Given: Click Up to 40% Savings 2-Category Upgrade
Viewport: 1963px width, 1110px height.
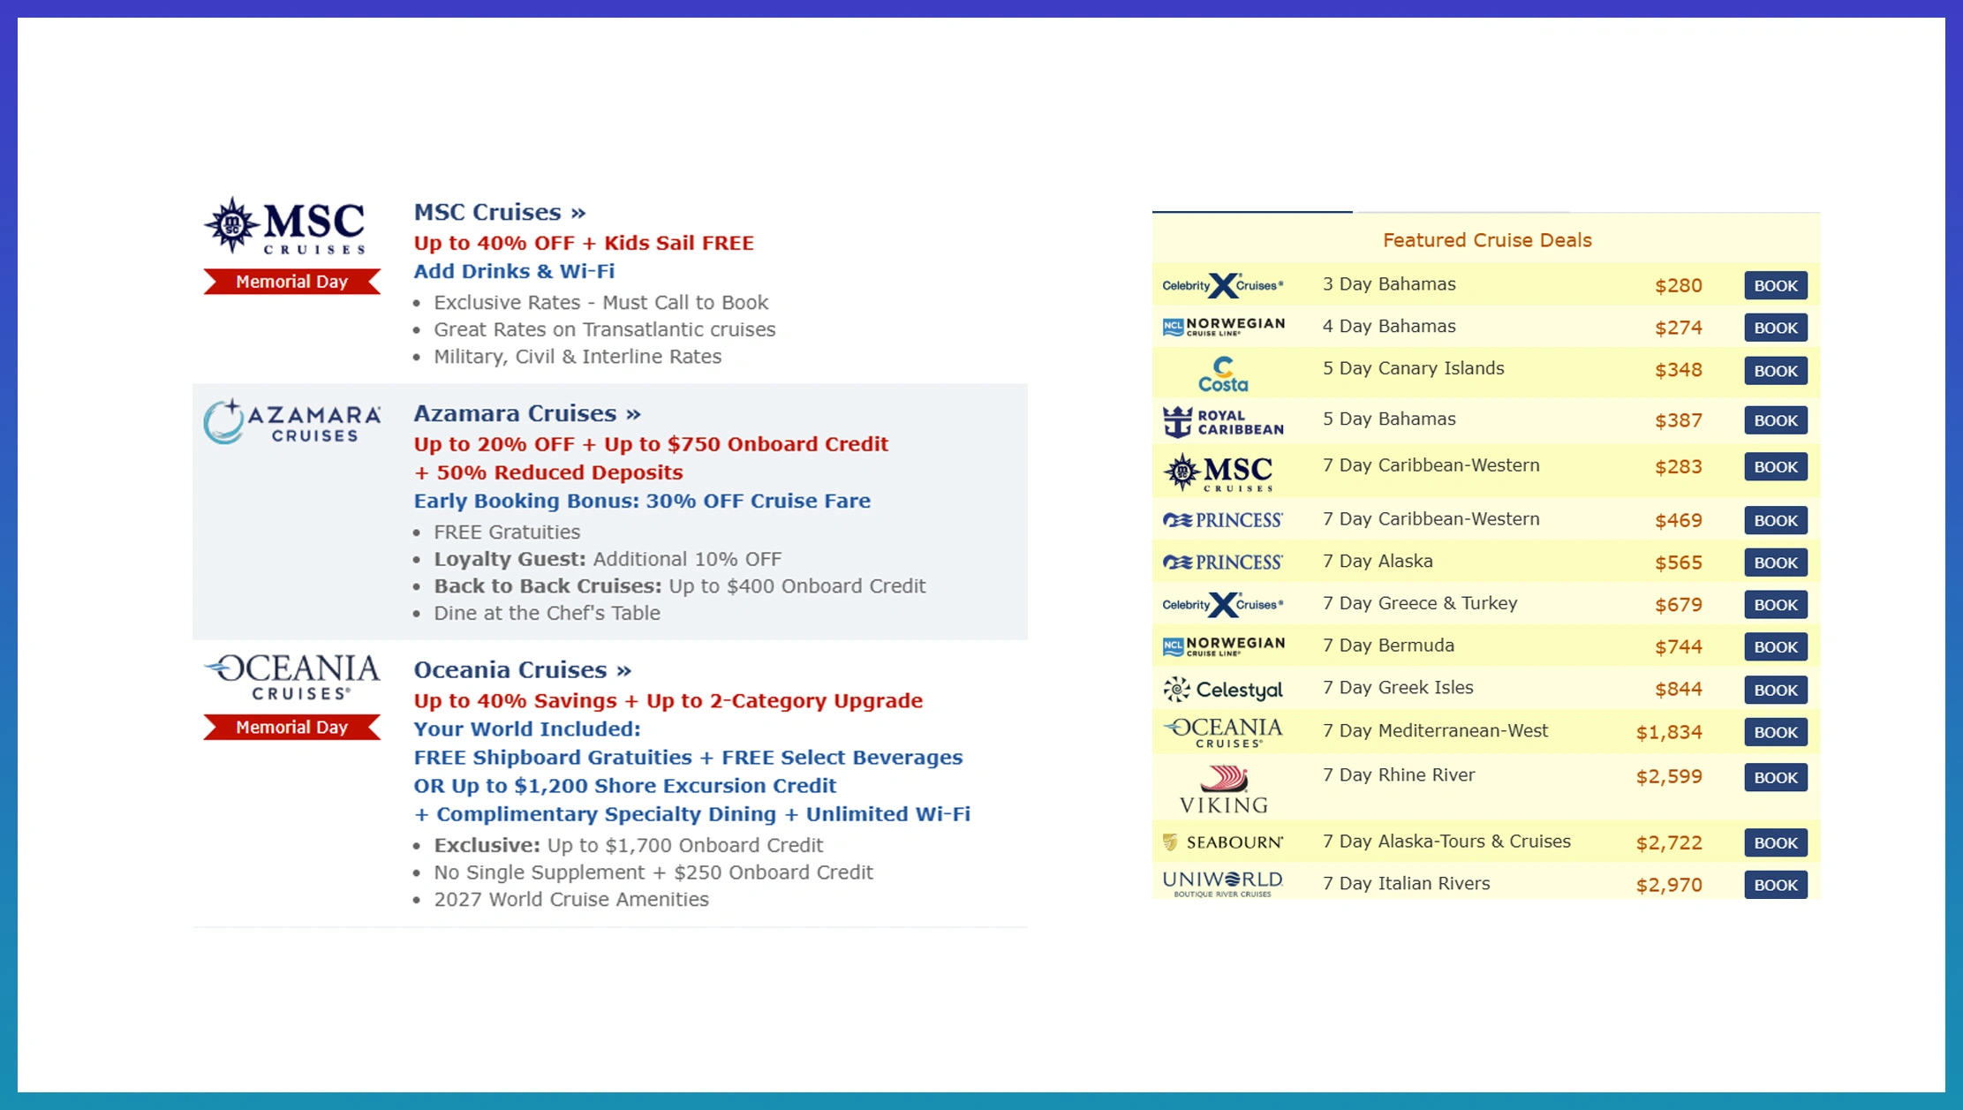Looking at the screenshot, I should [668, 700].
